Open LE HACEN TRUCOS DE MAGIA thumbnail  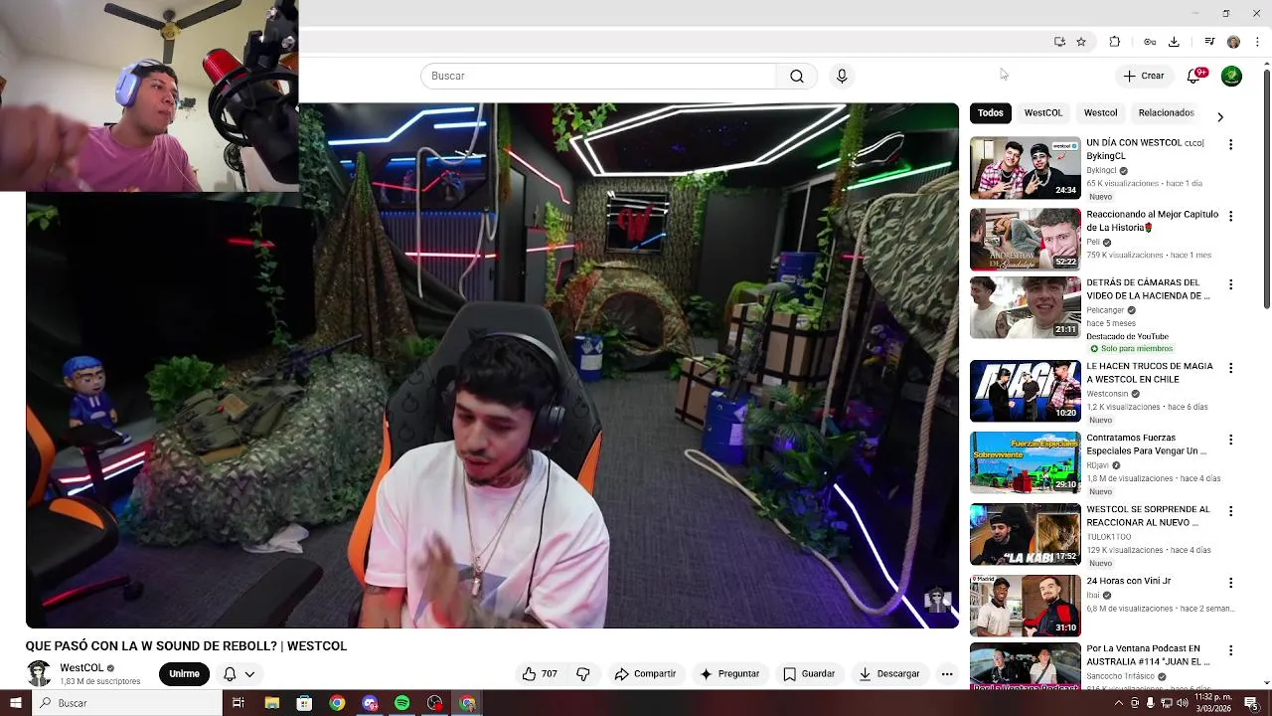pyautogui.click(x=1025, y=391)
